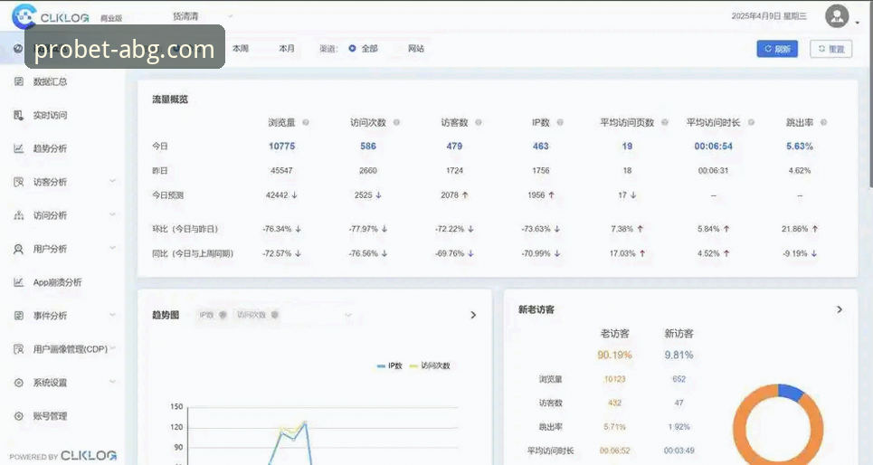Expand the 用户分析 submenu chevron

click(x=112, y=248)
